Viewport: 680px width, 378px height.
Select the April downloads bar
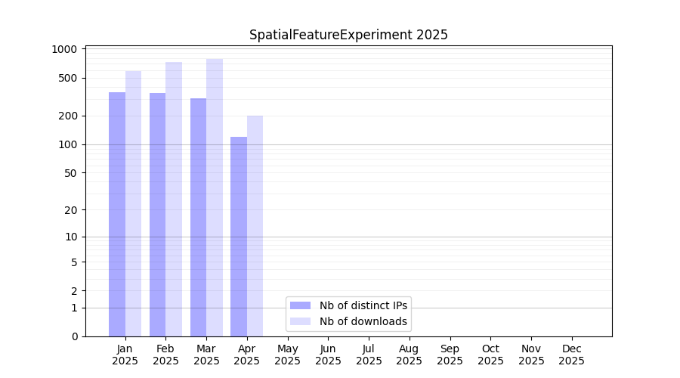click(x=255, y=226)
